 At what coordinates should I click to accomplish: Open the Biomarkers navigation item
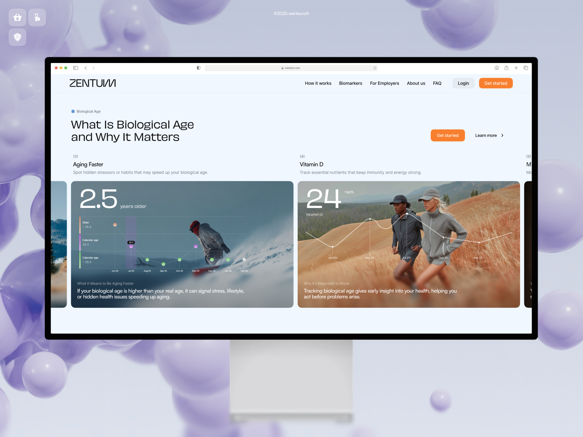351,83
